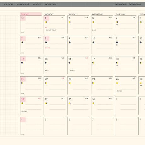Open the EXTRA MEMO1 tab

pos(121,4)
